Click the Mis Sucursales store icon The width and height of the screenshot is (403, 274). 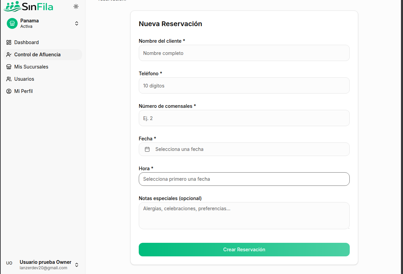(x=9, y=67)
